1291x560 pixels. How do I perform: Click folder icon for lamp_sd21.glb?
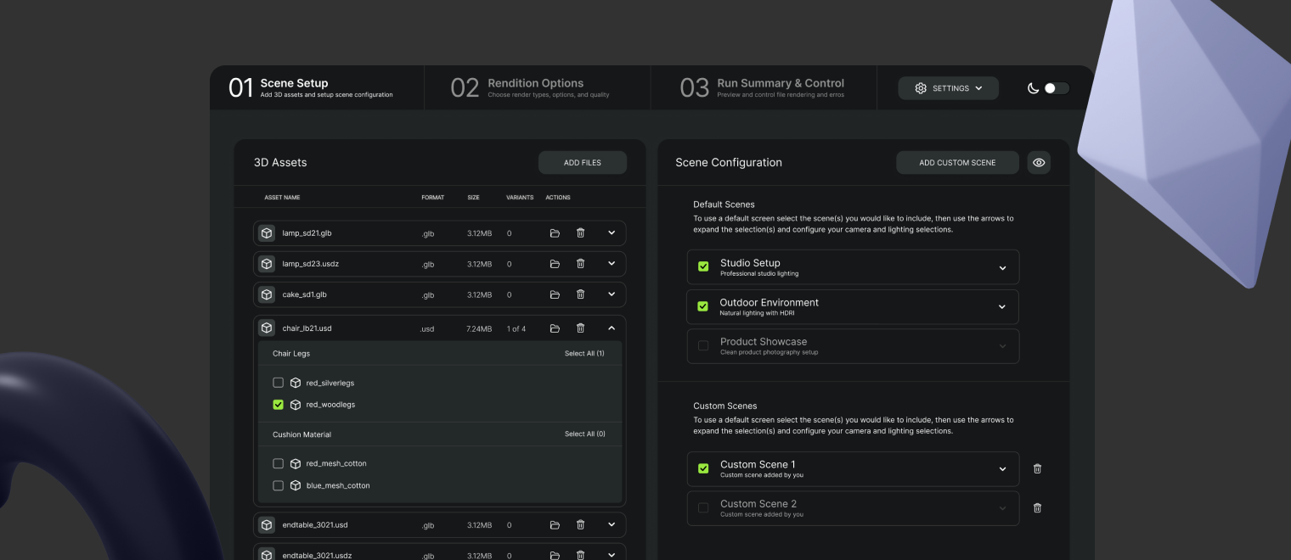(x=555, y=233)
